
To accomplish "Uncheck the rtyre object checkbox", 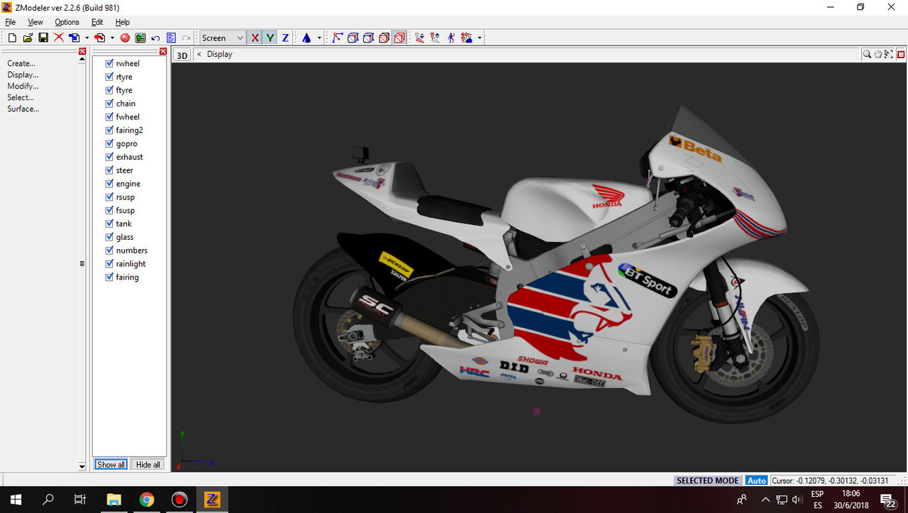I will click(x=109, y=77).
